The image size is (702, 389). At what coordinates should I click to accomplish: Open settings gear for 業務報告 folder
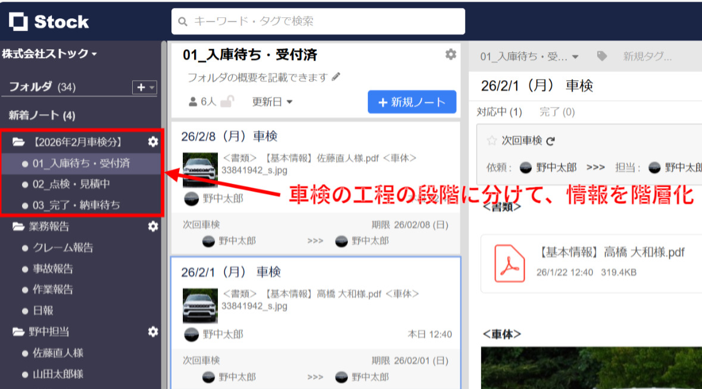pos(153,226)
